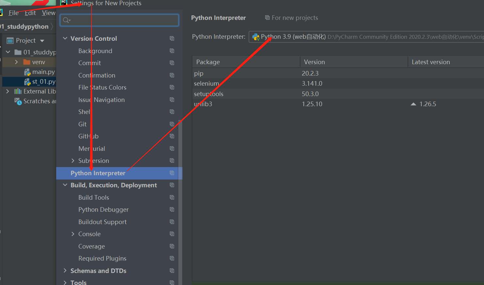This screenshot has height=285, width=484.
Task: Click the per-project icon beside Required Plugins
Action: click(172, 258)
